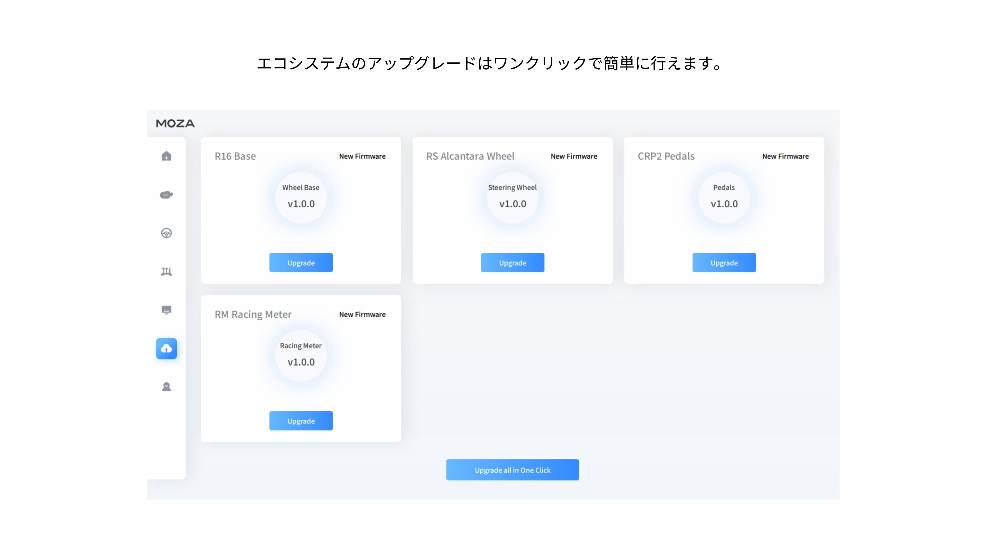Open the user profile icon
The height and width of the screenshot is (555, 987).
(x=166, y=387)
